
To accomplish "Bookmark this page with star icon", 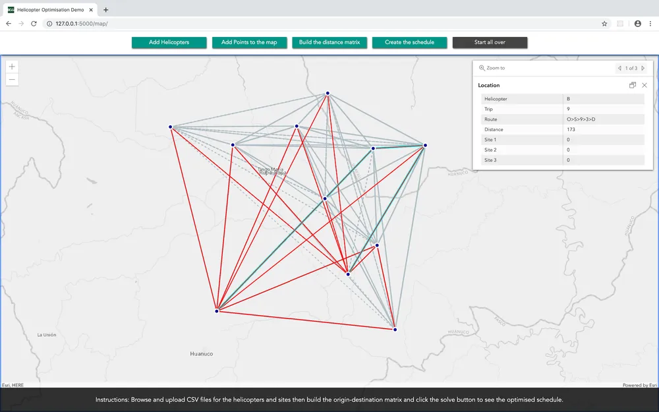I will [604, 24].
